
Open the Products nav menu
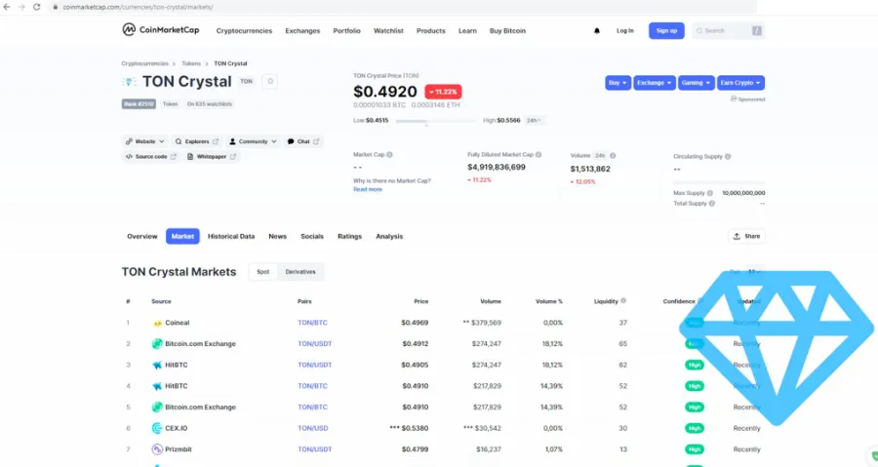tap(430, 31)
